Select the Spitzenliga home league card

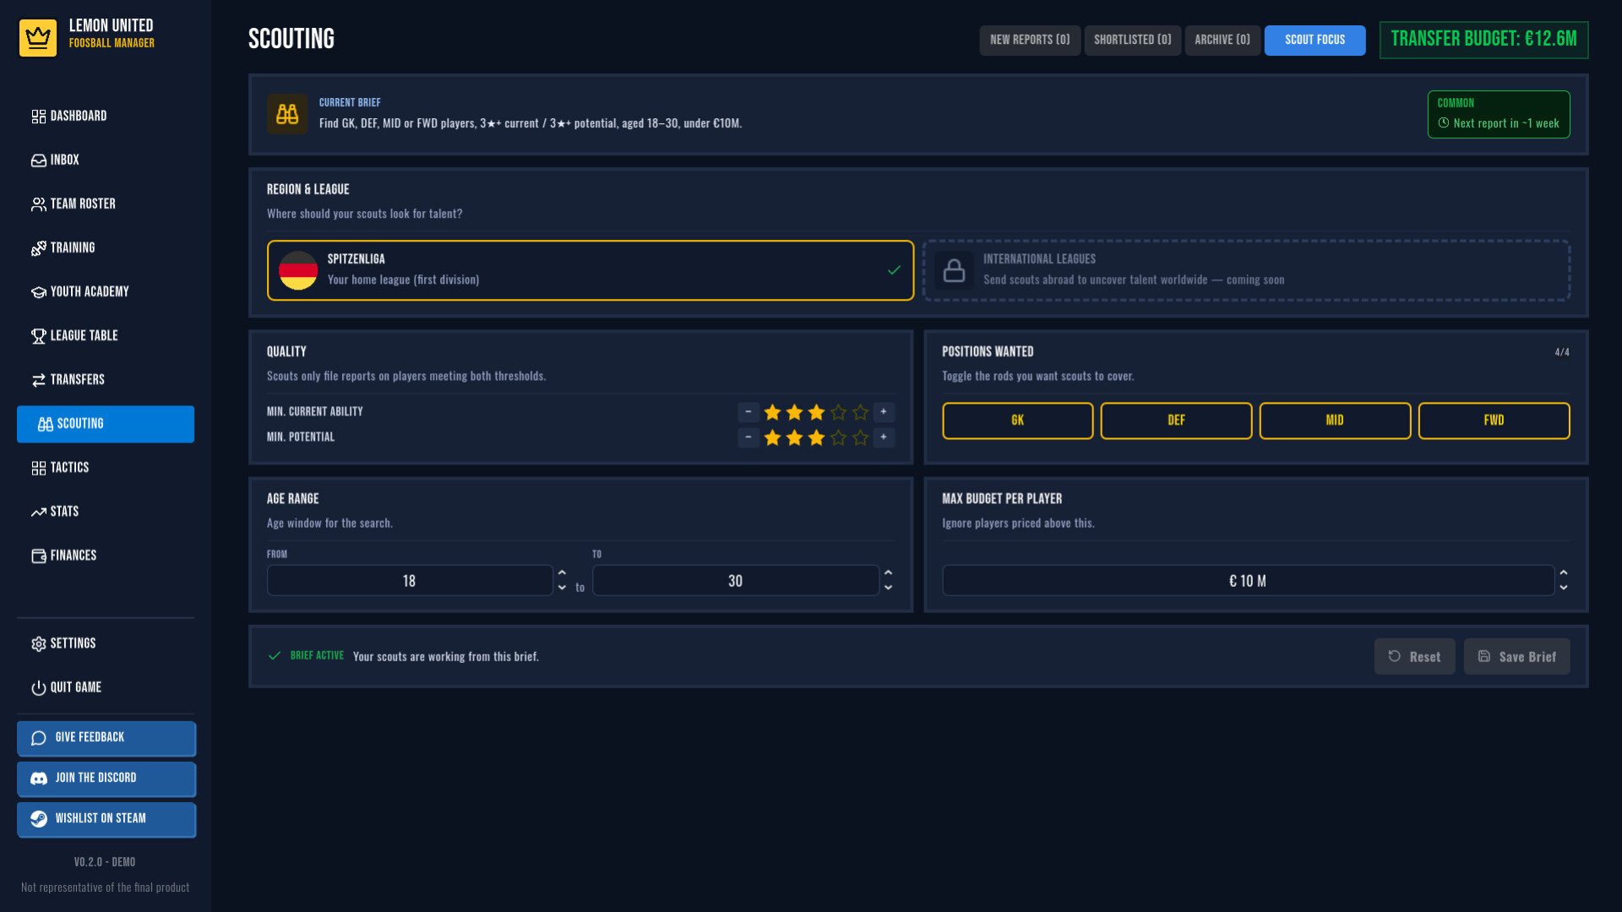(x=591, y=270)
